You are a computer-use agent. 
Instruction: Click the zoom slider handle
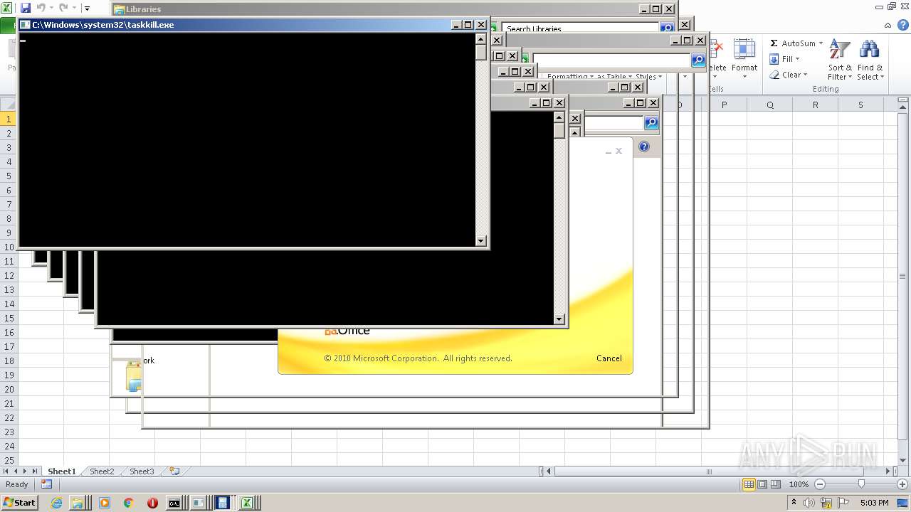[861, 484]
